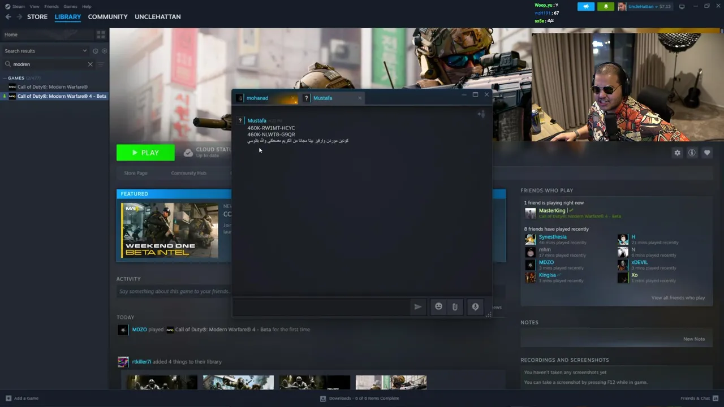Image resolution: width=724 pixels, height=407 pixels.
Task: Close the mohanad chat tab
Action: (294, 98)
